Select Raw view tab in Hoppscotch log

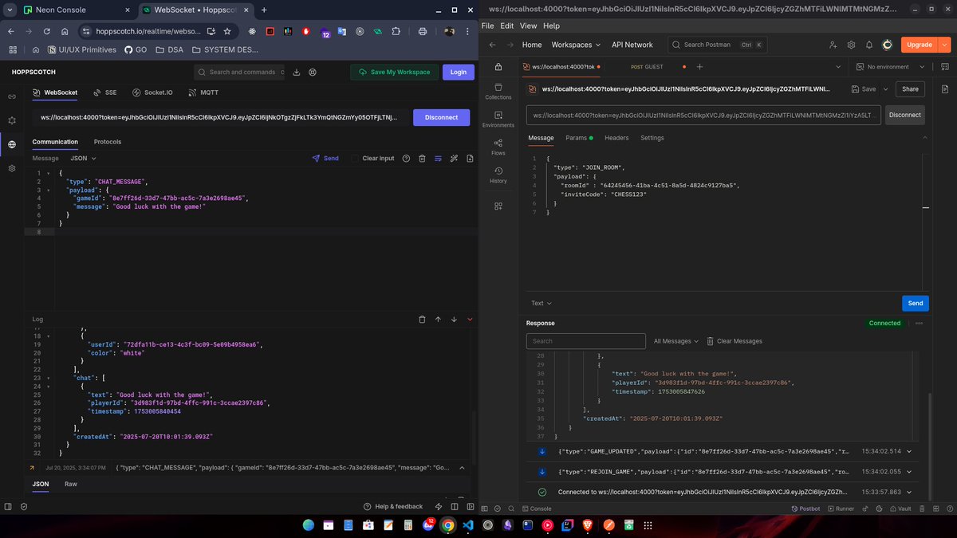coord(71,484)
